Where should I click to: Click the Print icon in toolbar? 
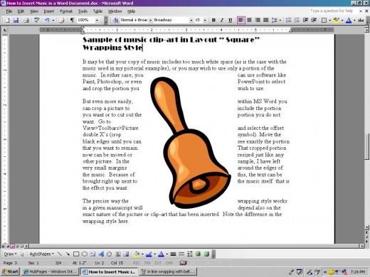(x=26, y=21)
